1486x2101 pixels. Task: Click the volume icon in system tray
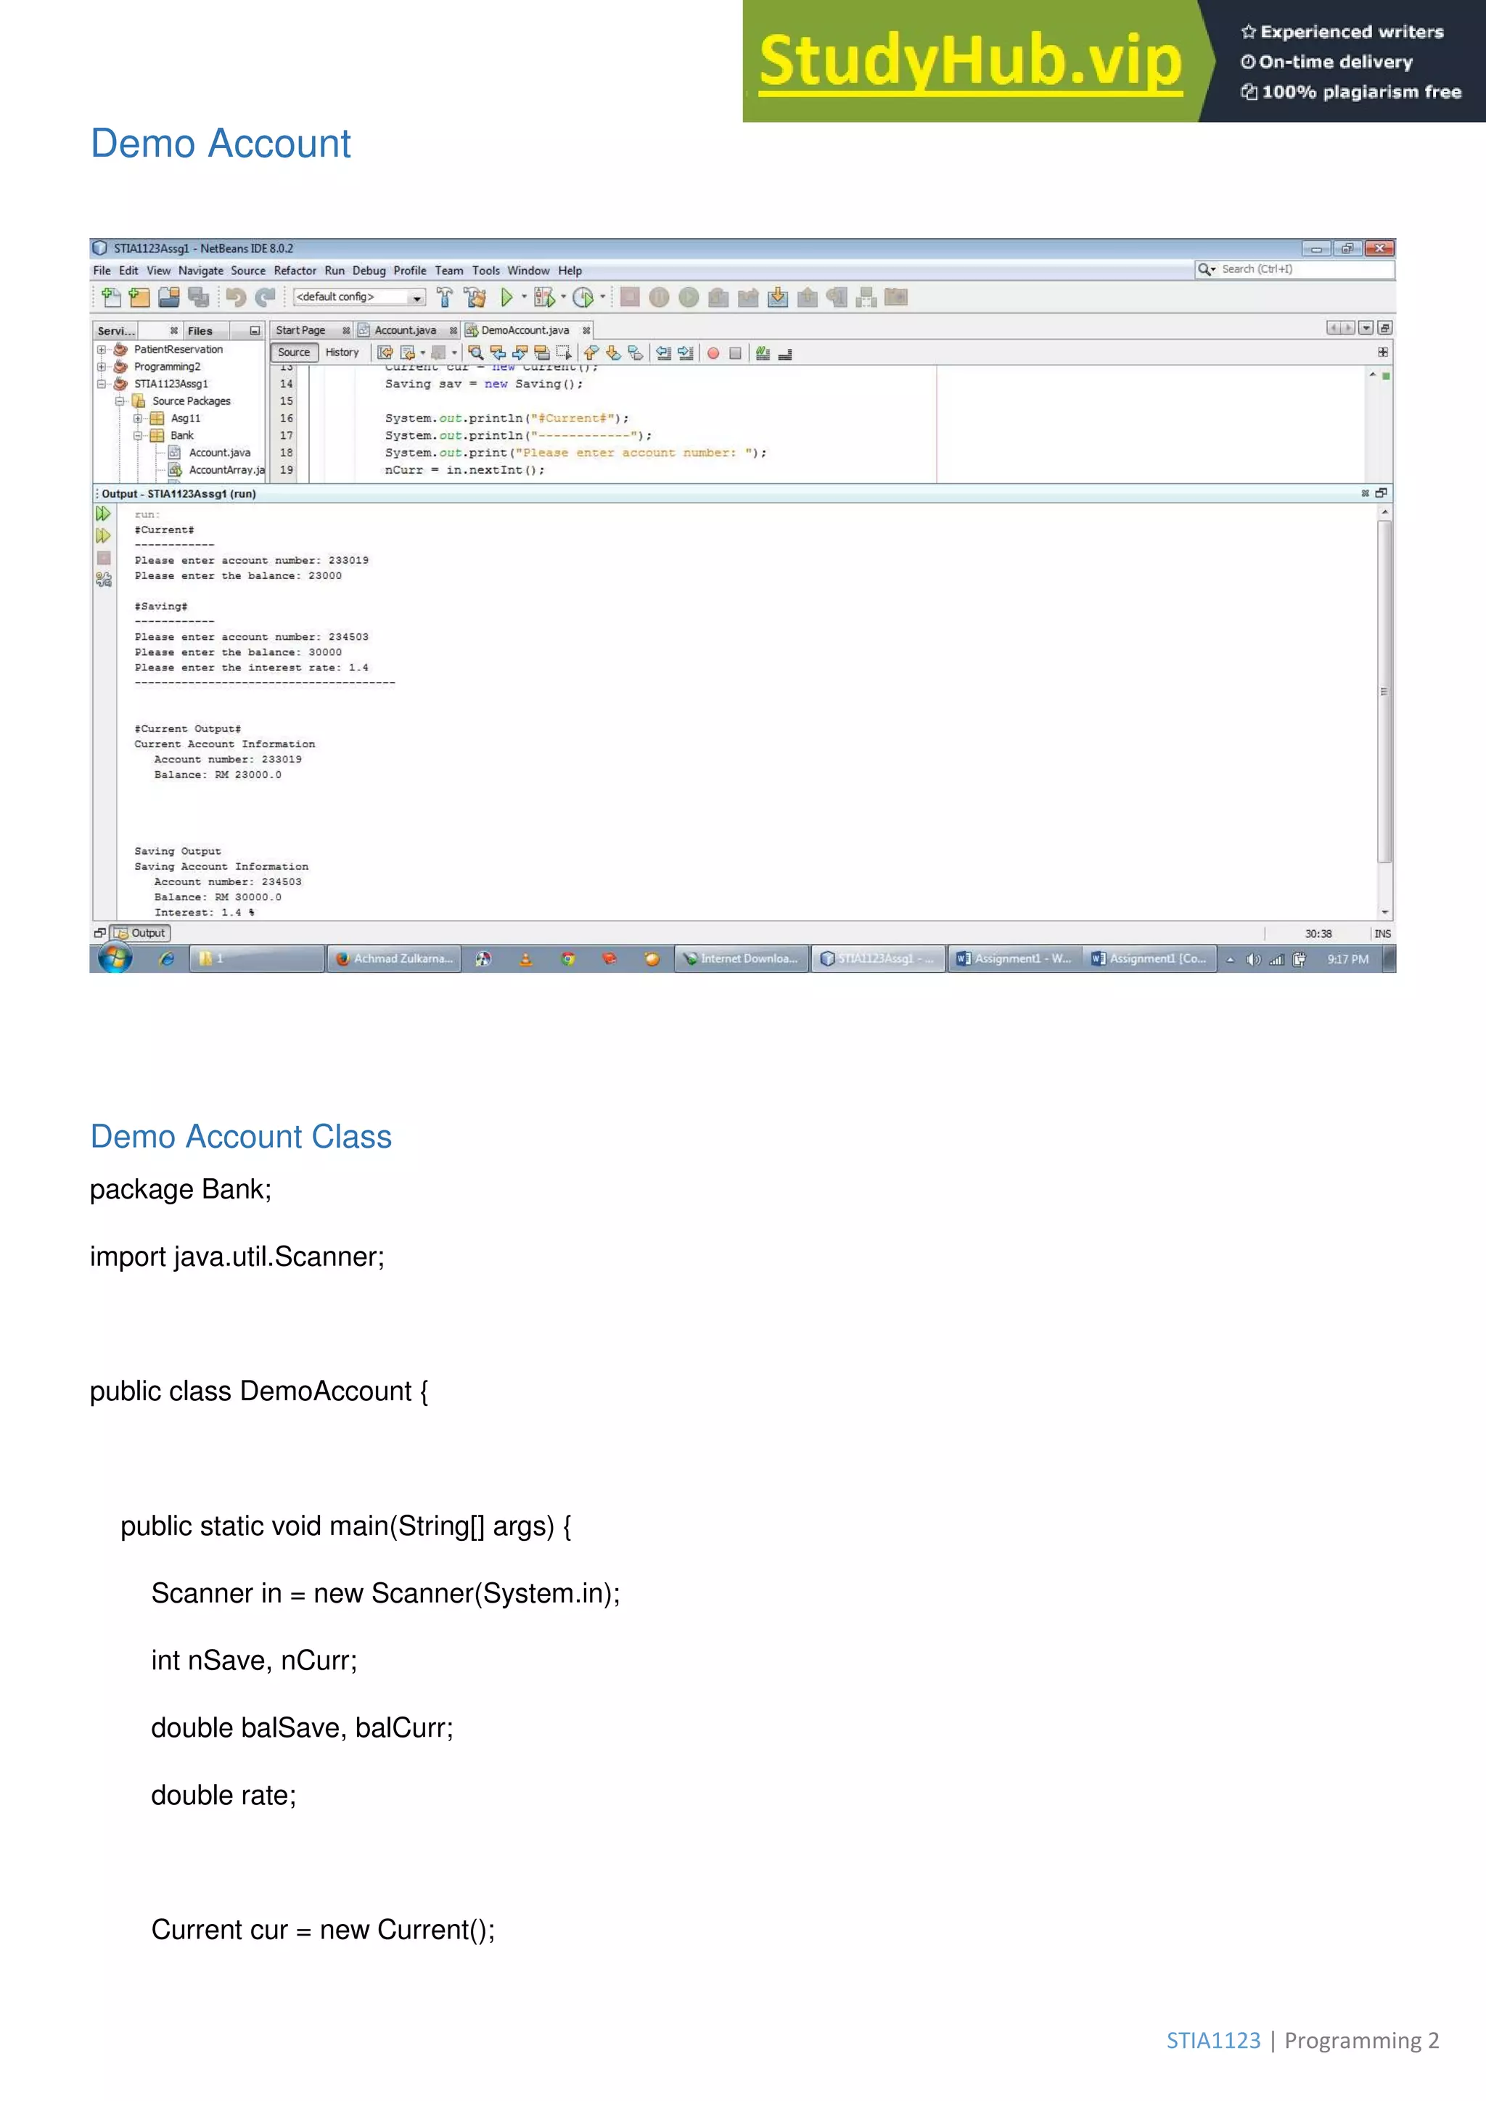(x=1254, y=959)
